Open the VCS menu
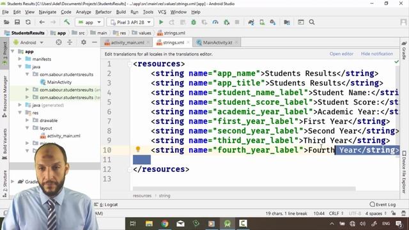This screenshot has width=409, height=230. [x=162, y=12]
